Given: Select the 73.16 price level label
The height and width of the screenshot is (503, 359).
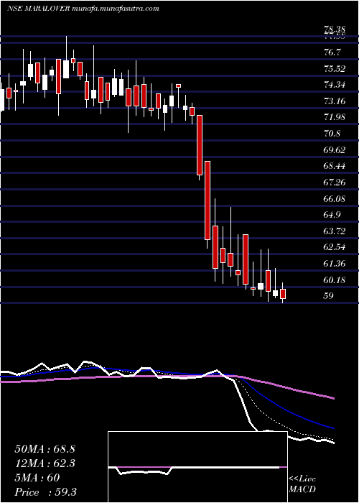Looking at the screenshot, I should coord(335,101).
